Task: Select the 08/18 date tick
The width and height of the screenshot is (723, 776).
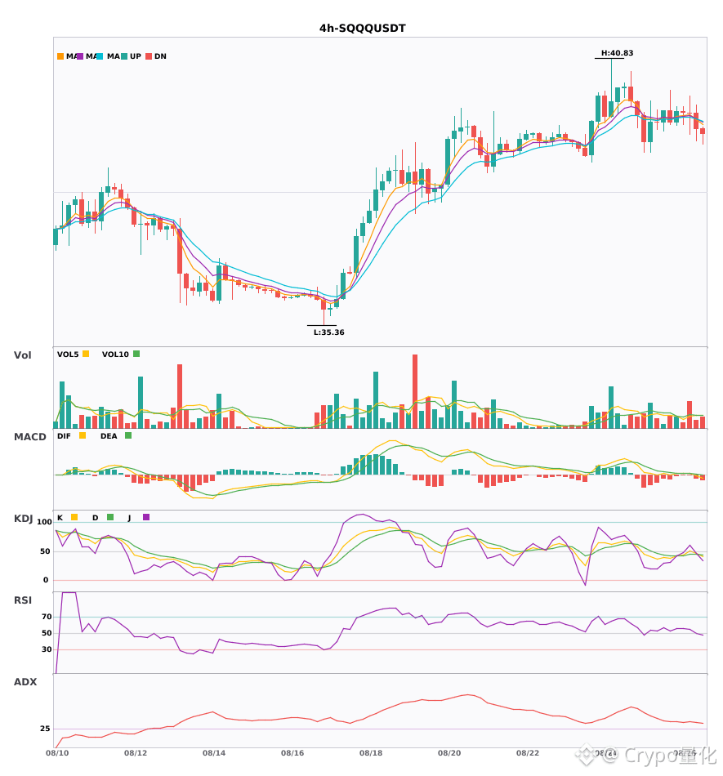Action: coord(371,753)
